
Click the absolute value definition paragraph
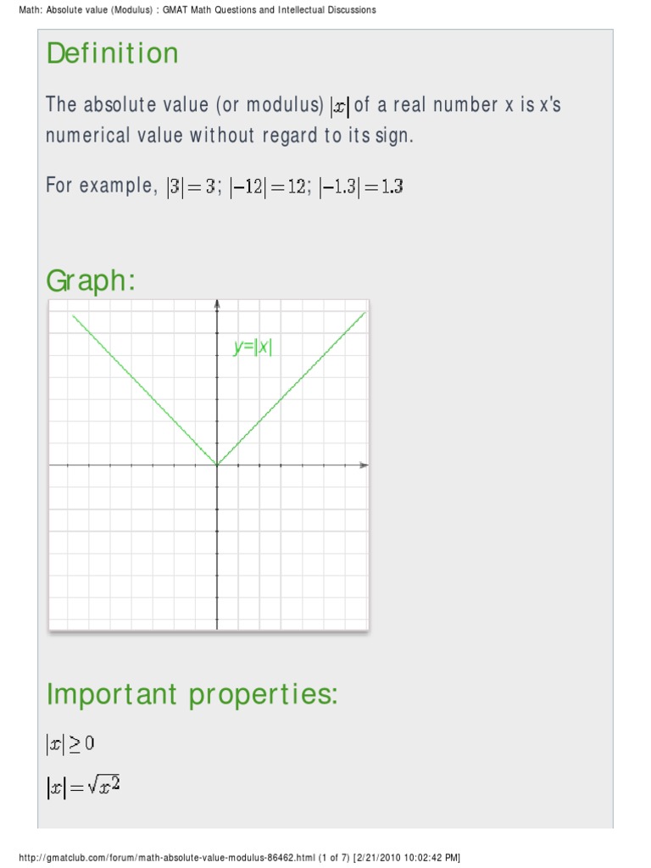(303, 120)
